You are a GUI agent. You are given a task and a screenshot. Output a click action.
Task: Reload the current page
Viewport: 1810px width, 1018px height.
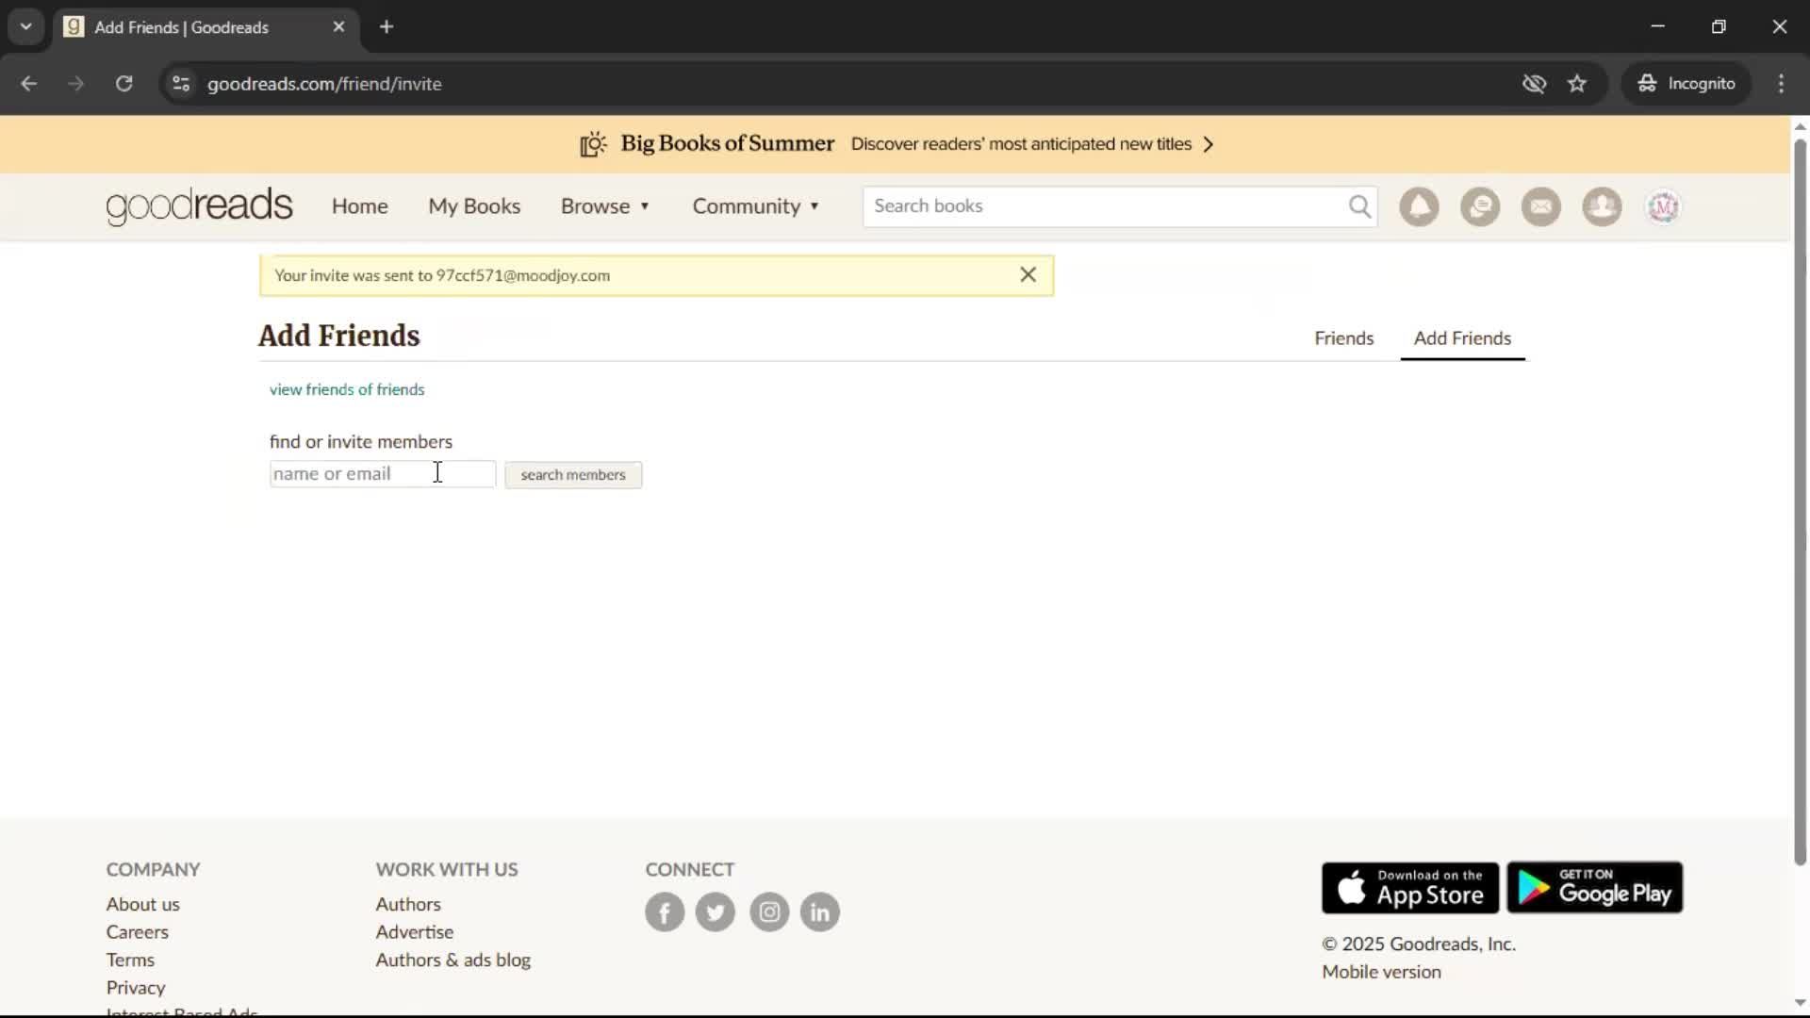(124, 83)
